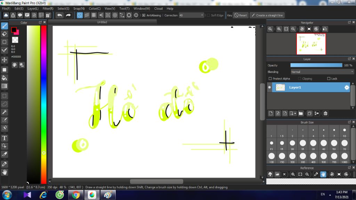Open Cloud menu
This screenshot has height=200, width=356.
[158, 8]
